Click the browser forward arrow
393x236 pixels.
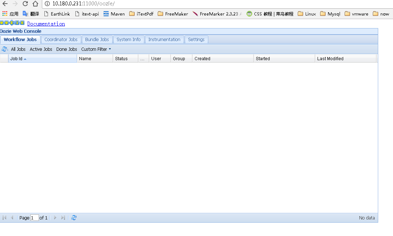[15, 4]
